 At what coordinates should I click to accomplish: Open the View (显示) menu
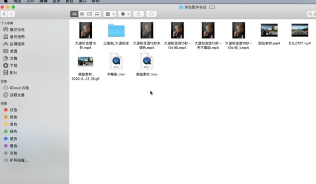point(57,1)
